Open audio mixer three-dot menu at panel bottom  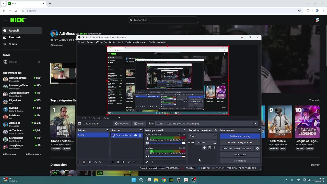click(x=153, y=162)
